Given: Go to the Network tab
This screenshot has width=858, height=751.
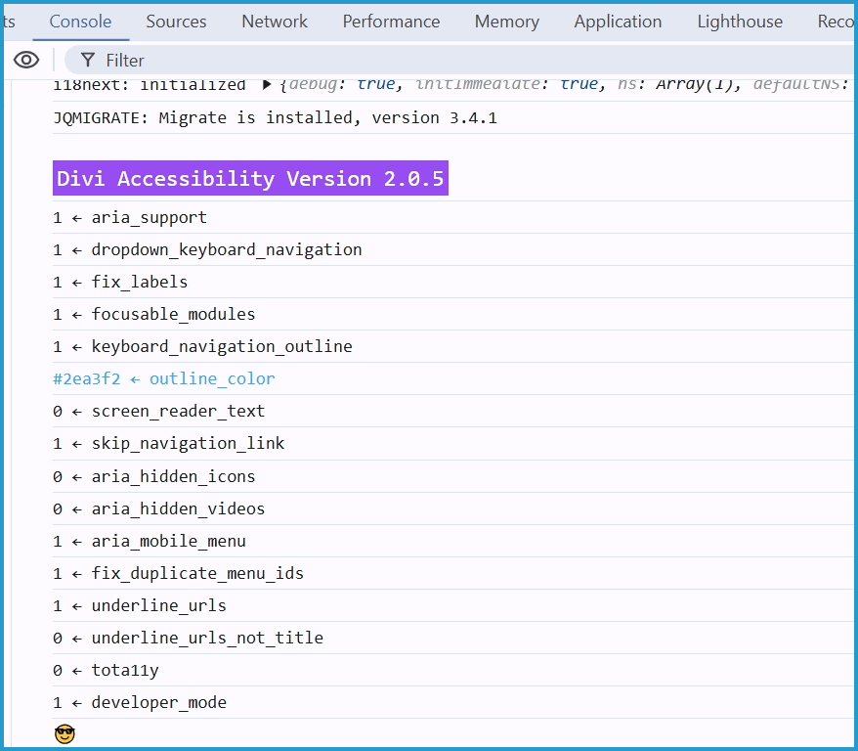Looking at the screenshot, I should point(275,22).
